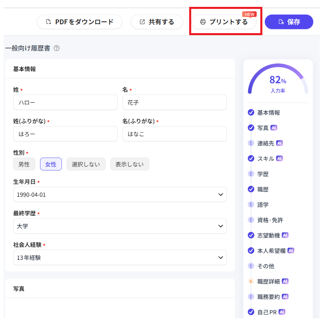Go to 語学 in the progress sidebar
The width and height of the screenshot is (325, 322).
(x=263, y=204)
